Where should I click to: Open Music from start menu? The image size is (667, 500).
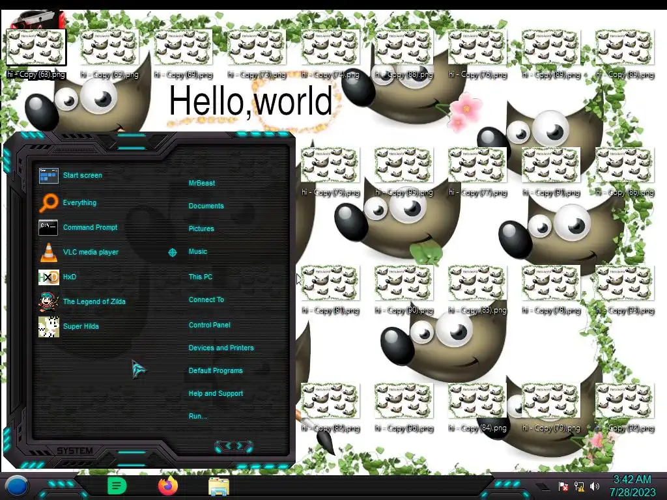point(198,252)
